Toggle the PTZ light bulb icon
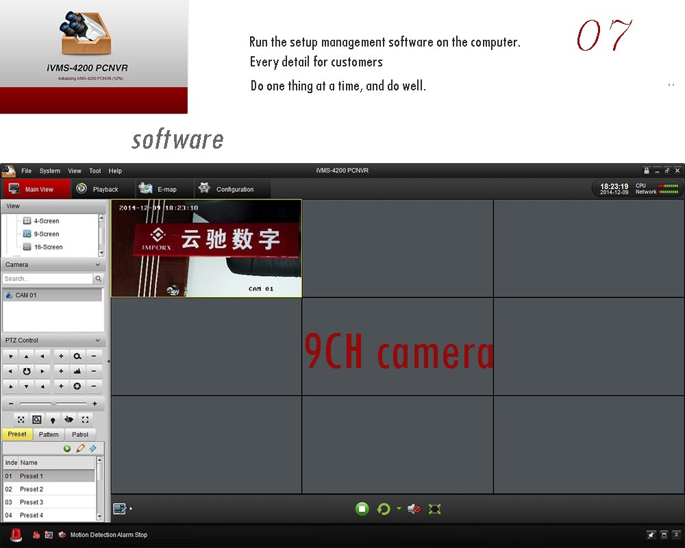Viewport: 685px width, 548px height. point(53,419)
